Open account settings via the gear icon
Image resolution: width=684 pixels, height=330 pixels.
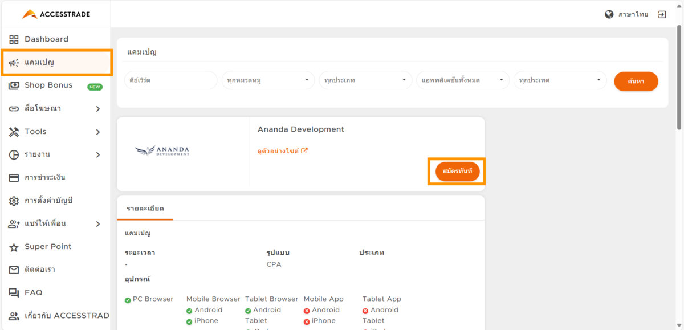pos(14,201)
